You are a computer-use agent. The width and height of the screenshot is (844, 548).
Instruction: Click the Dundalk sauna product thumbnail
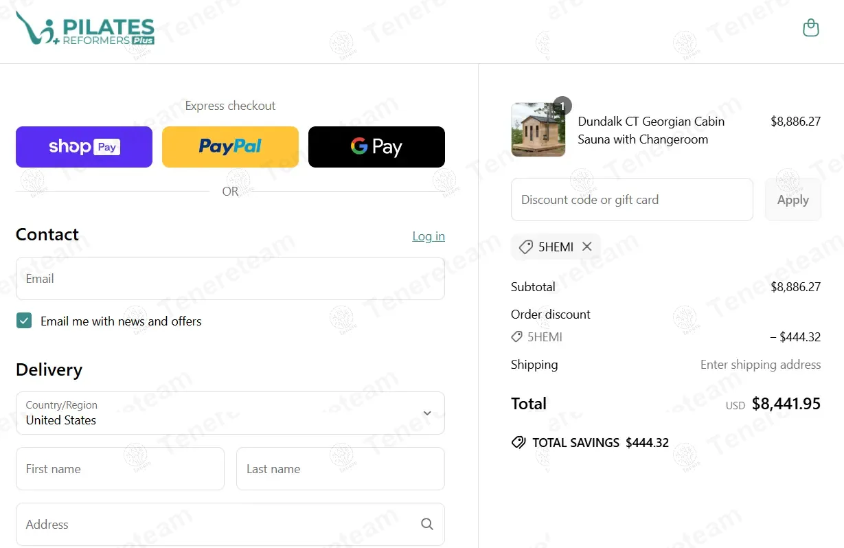[538, 130]
